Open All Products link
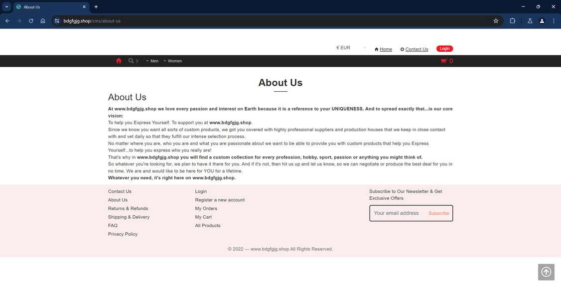Viewport: 561px width, 300px height. [x=208, y=226]
